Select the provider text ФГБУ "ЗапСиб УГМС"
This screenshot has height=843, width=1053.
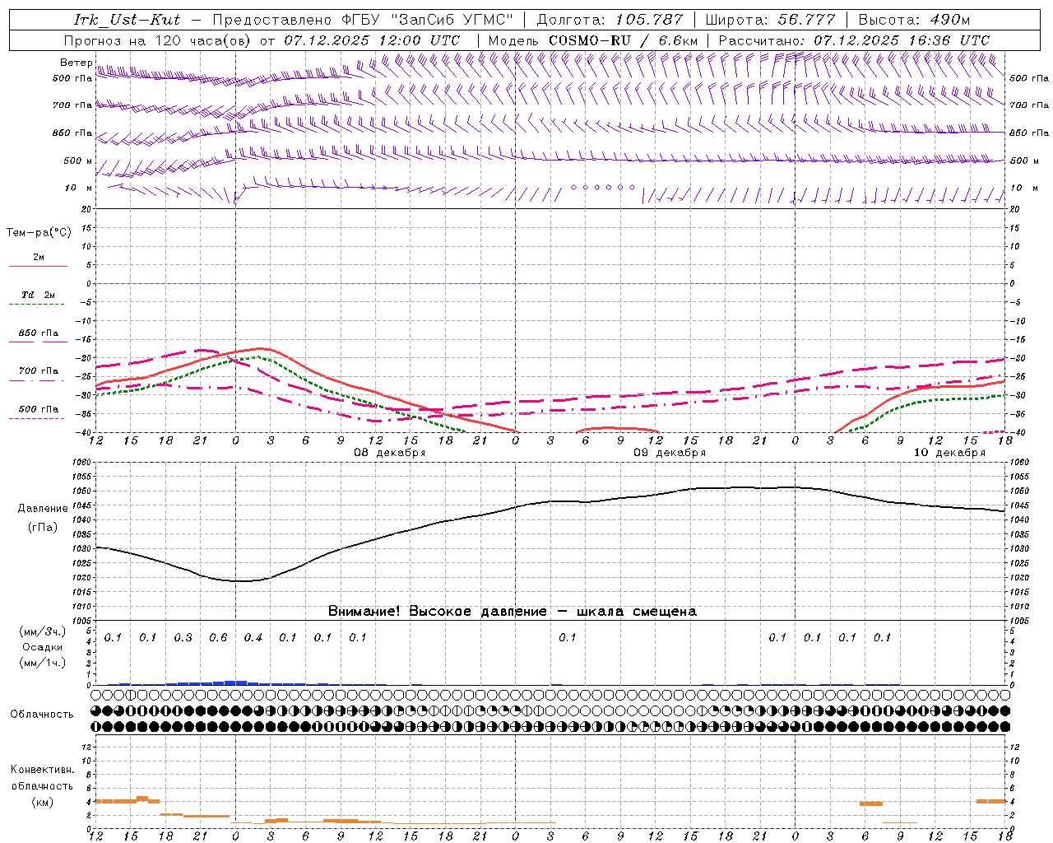click(x=428, y=20)
